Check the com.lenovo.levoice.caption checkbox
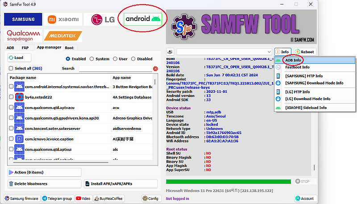 click(11, 139)
